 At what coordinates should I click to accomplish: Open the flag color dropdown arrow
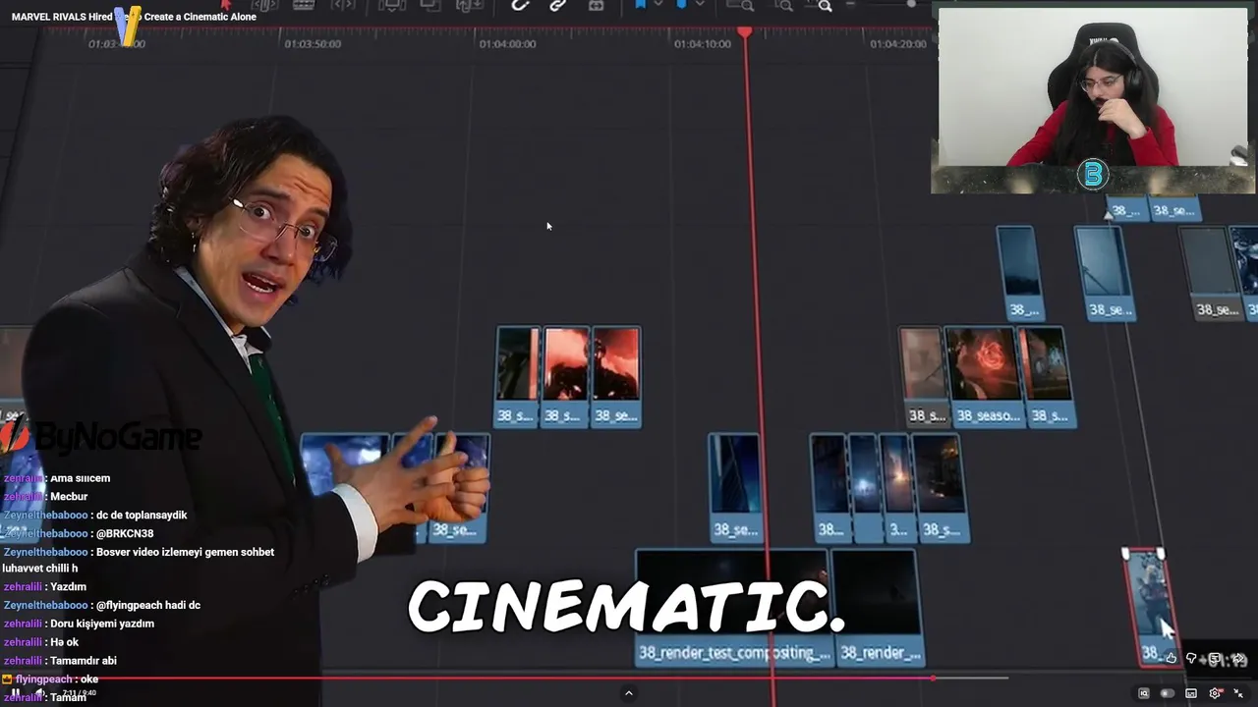point(658,4)
